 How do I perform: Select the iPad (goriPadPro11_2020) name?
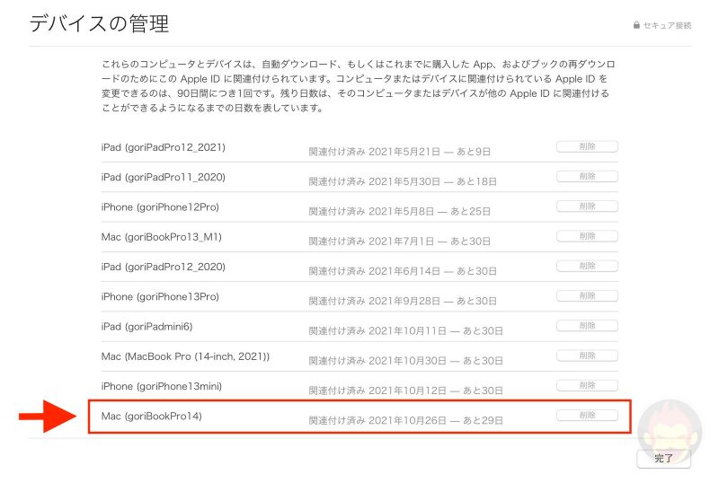tap(164, 178)
